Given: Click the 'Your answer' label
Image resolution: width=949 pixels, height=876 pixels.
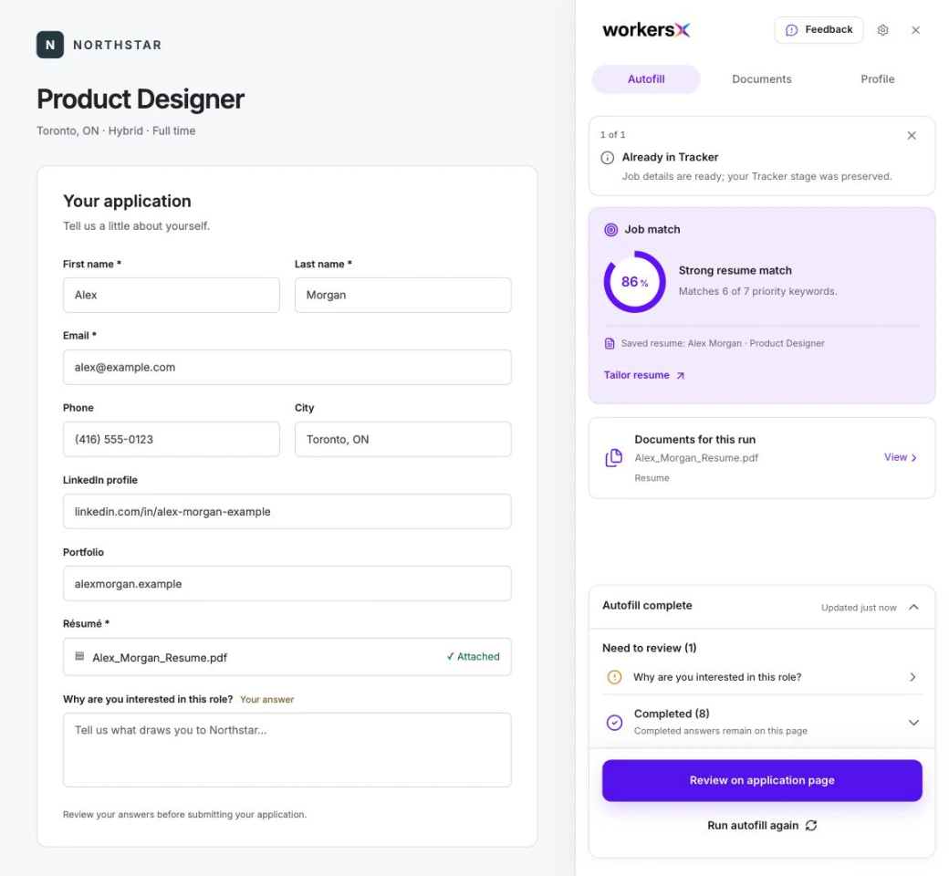Looking at the screenshot, I should point(266,700).
